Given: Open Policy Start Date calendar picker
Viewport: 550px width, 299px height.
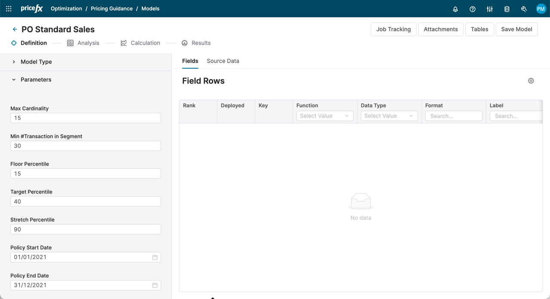Looking at the screenshot, I should (155, 257).
